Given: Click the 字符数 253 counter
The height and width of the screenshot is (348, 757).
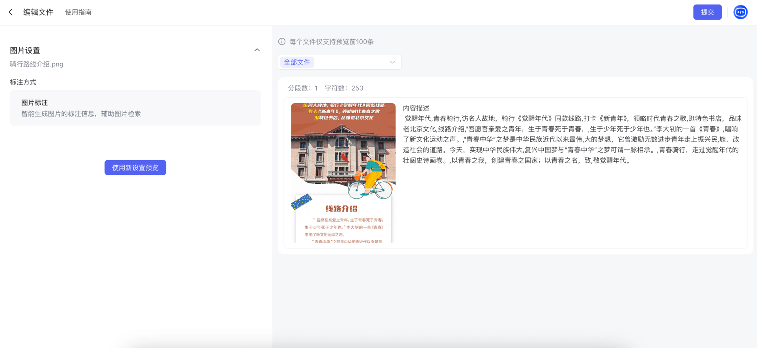Looking at the screenshot, I should point(344,88).
